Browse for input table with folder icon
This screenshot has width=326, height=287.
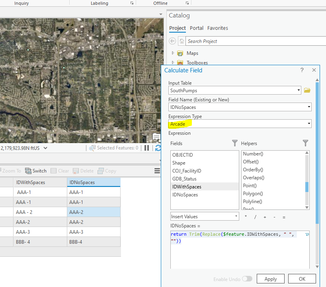coord(307,91)
